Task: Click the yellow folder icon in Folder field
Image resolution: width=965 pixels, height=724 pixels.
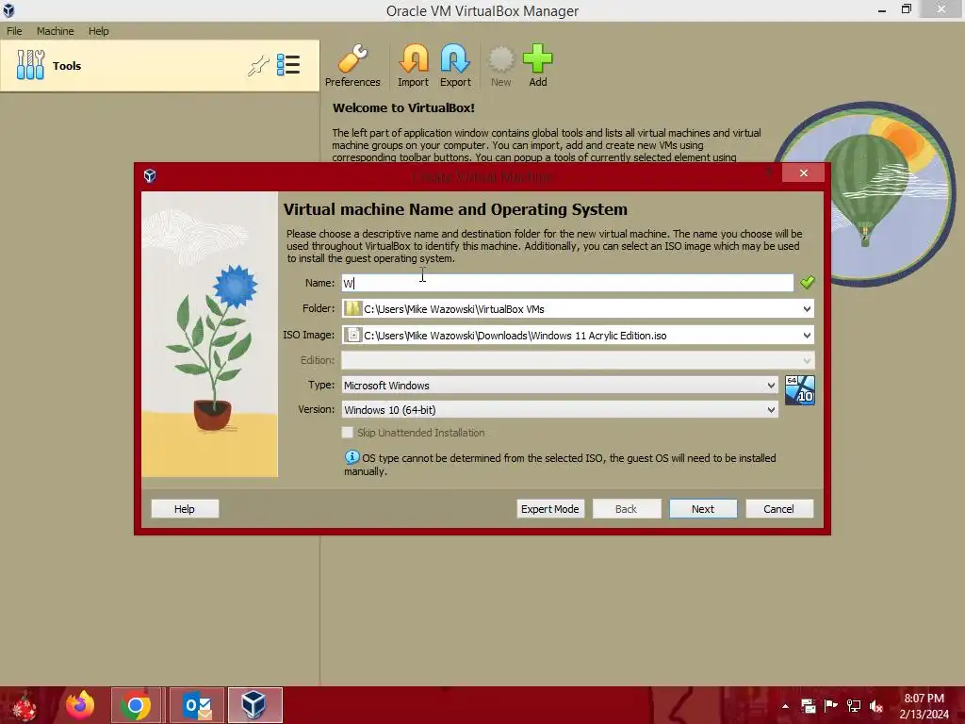Action: point(352,308)
